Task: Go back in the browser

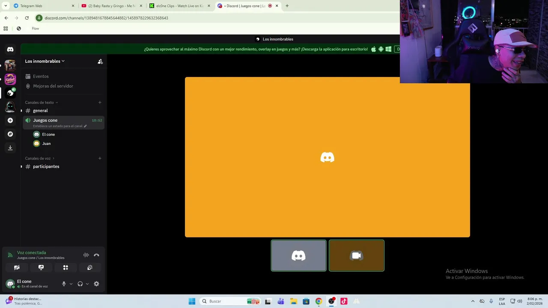Action: [x=6, y=18]
